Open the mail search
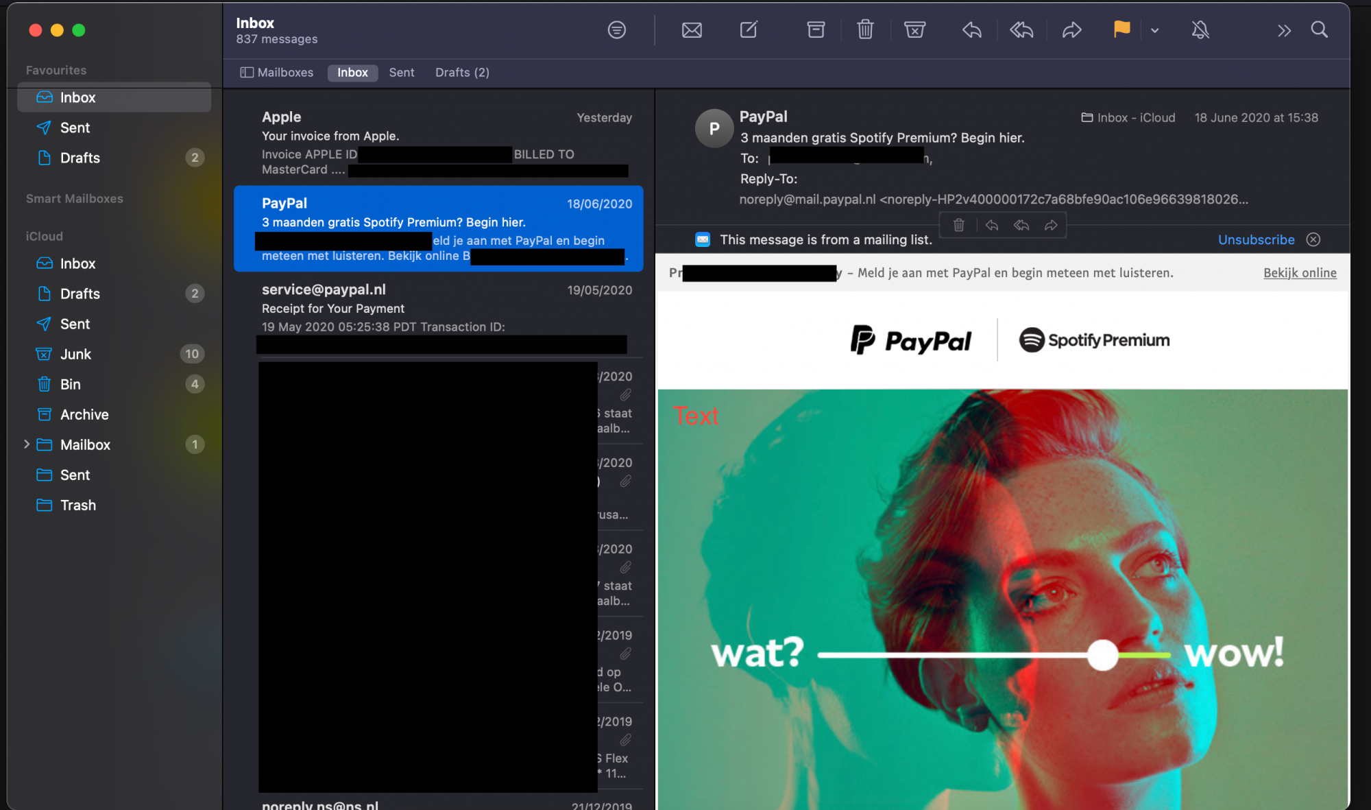The image size is (1371, 810). [x=1319, y=29]
